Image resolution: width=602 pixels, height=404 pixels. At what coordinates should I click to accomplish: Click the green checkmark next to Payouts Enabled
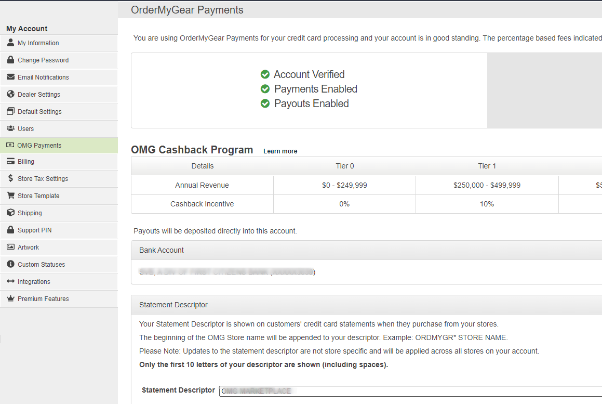pos(265,103)
